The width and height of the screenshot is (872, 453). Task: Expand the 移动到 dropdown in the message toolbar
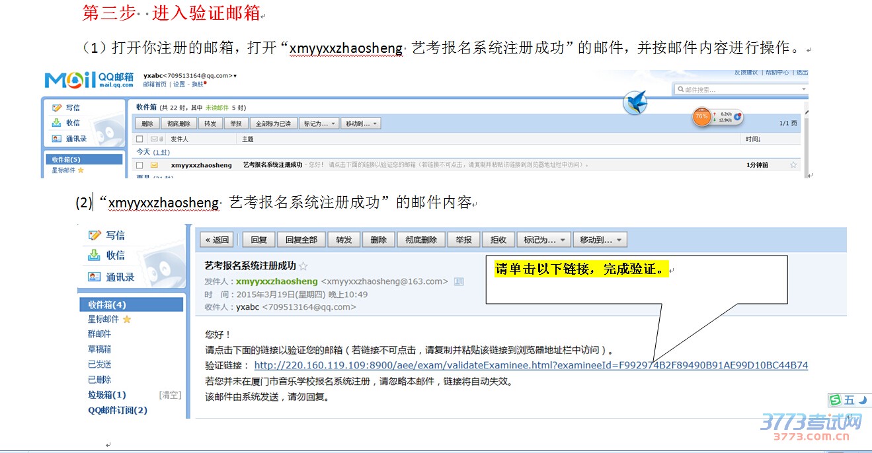pos(600,240)
